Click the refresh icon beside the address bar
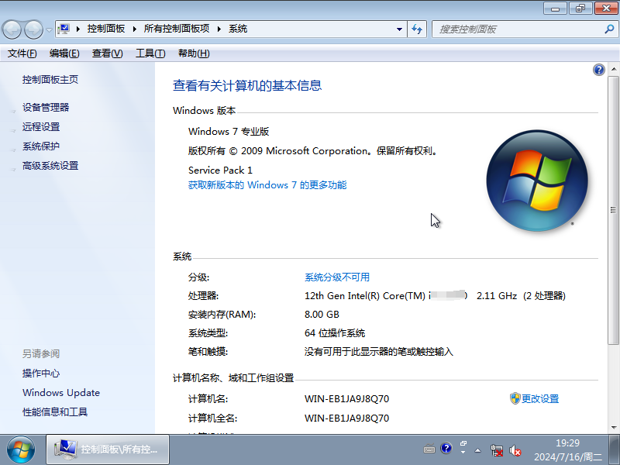620x465 pixels. coord(417,29)
